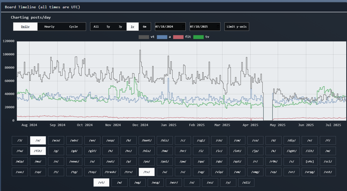Click the blue a legend swatch
The height and width of the screenshot is (191, 347).
[x=162, y=37]
